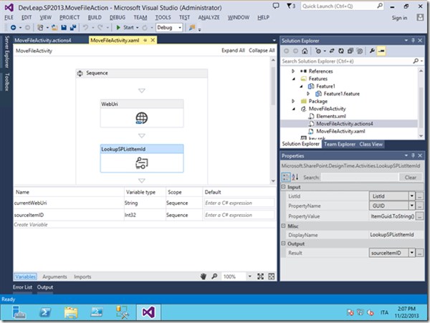Switch to the Arguments tab in designer
The image size is (430, 323).
[x=54, y=276]
